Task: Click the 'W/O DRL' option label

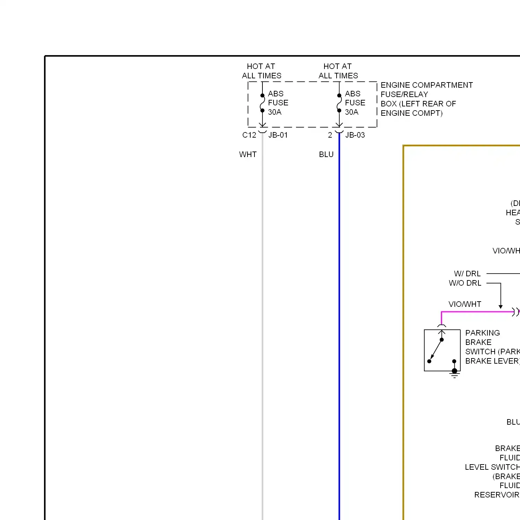Action: pyautogui.click(x=465, y=283)
